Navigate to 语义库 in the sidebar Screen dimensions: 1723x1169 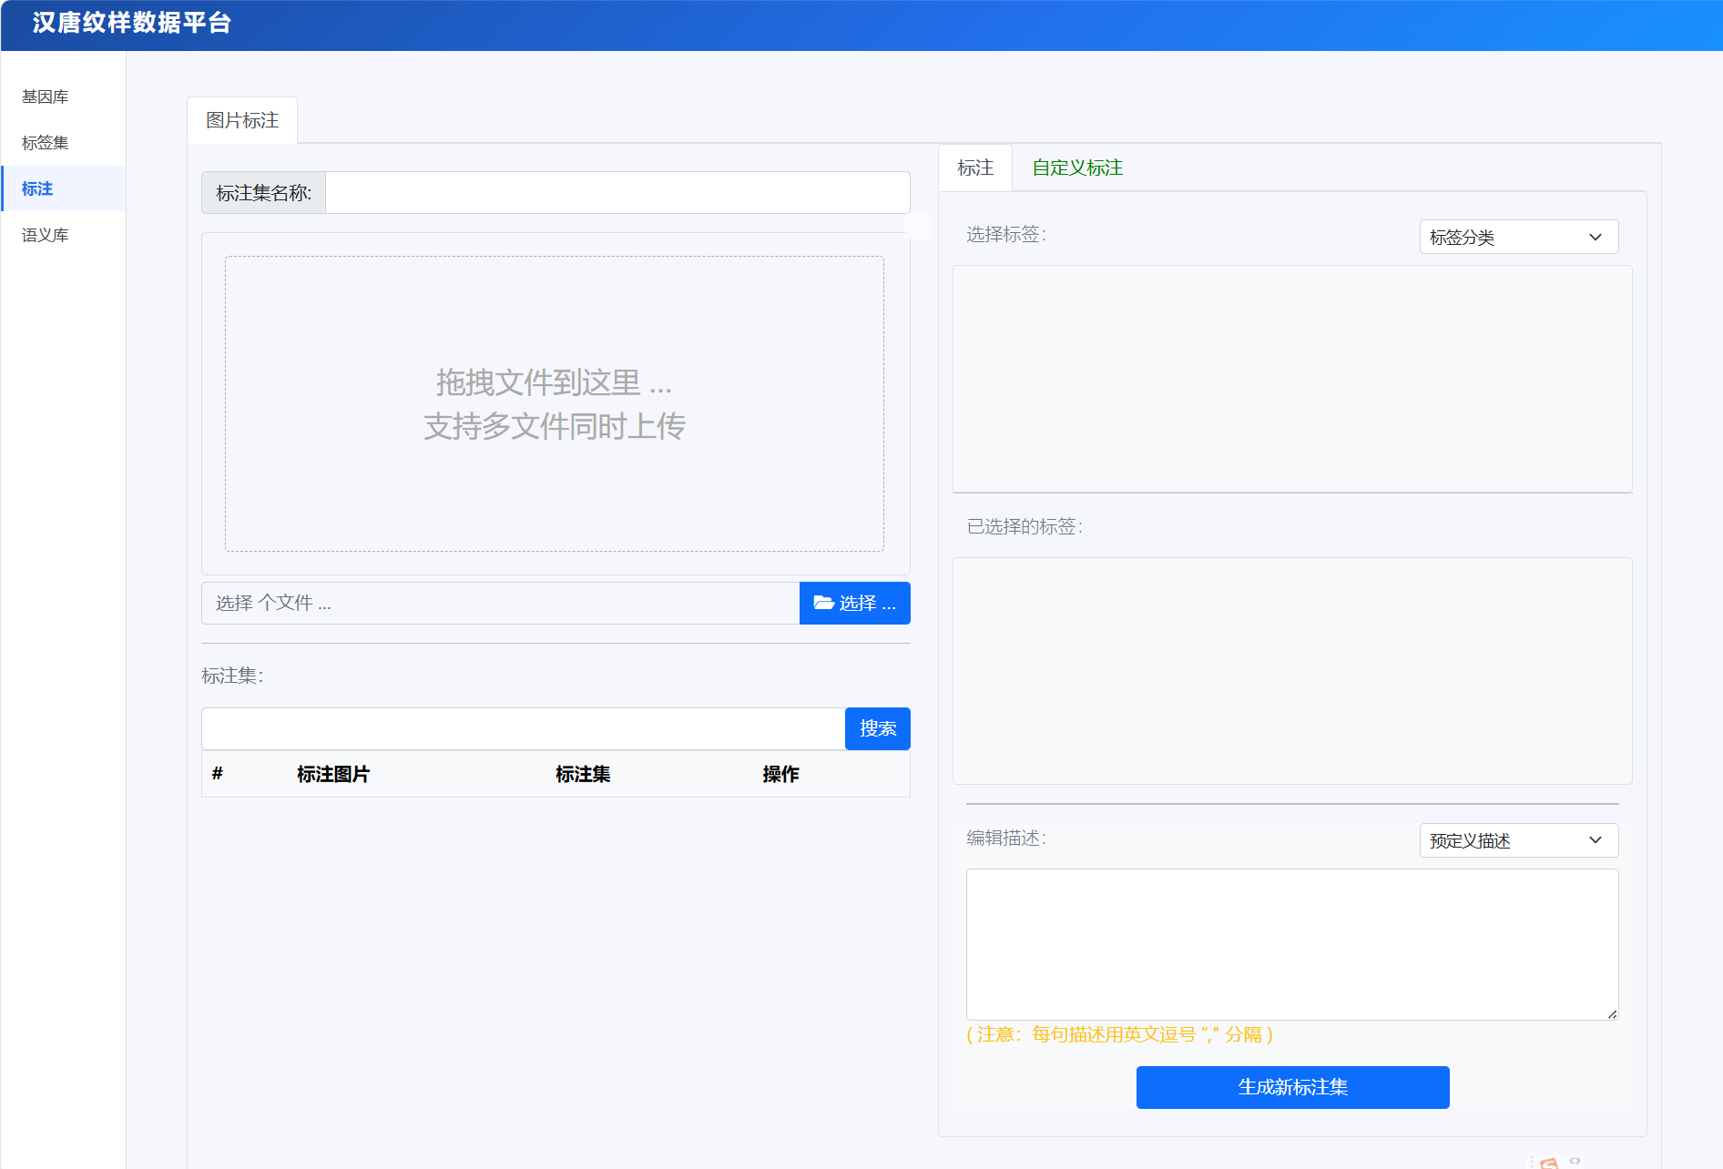pos(46,235)
